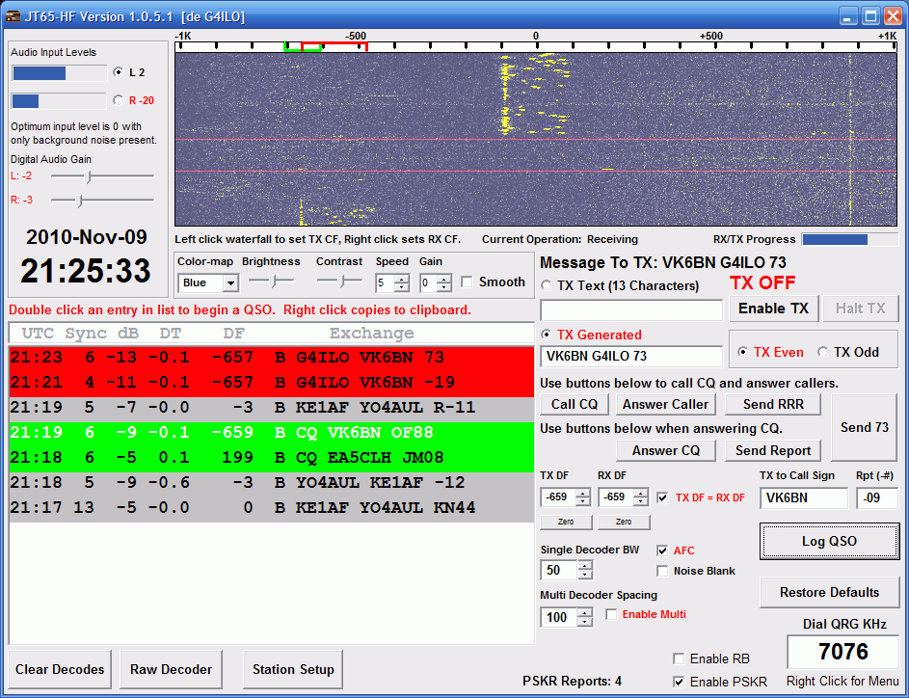Click the empty TX Text input field
909x698 pixels.
[631, 310]
